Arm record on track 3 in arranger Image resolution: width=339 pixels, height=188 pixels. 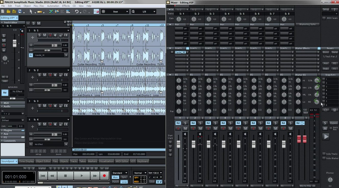tap(50, 106)
